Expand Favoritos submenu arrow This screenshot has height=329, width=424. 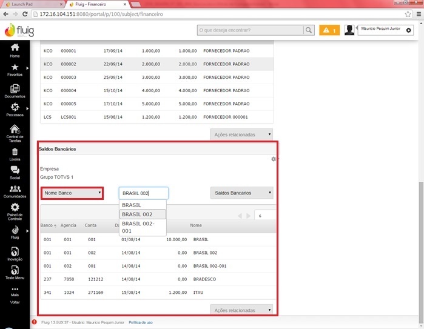point(27,68)
